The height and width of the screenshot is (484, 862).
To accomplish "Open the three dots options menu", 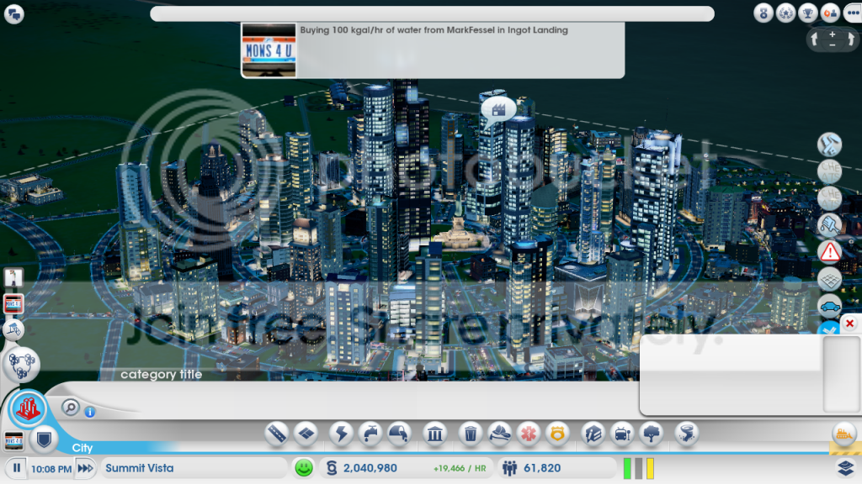I will 853,13.
